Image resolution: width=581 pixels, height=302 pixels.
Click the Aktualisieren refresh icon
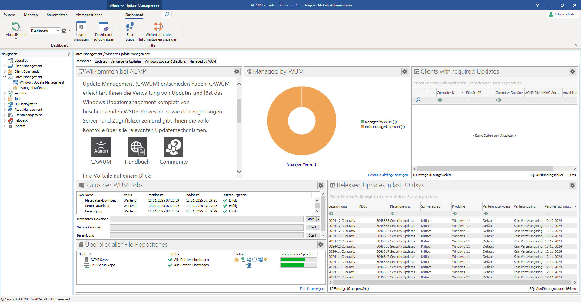[x=16, y=27]
